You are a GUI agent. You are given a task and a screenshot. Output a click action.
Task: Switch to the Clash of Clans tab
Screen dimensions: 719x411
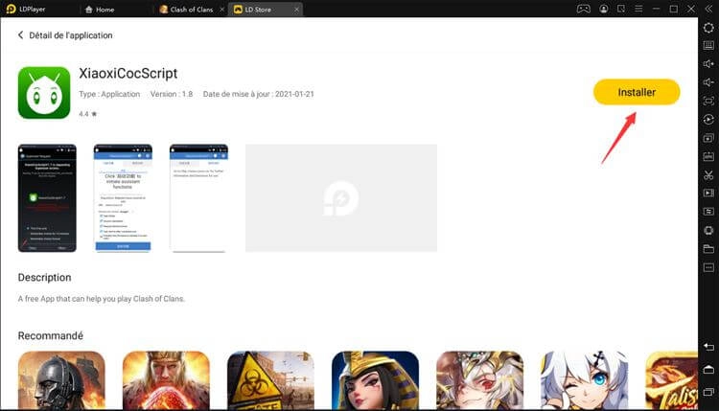[189, 9]
